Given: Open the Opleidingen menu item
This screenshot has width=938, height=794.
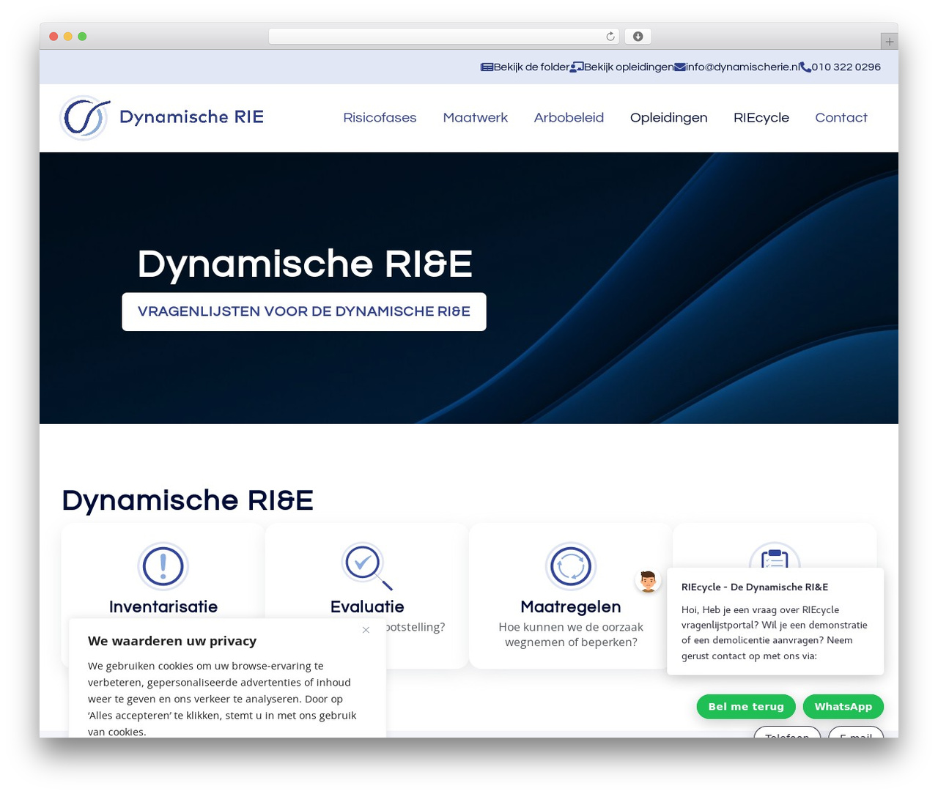Looking at the screenshot, I should pyautogui.click(x=669, y=118).
